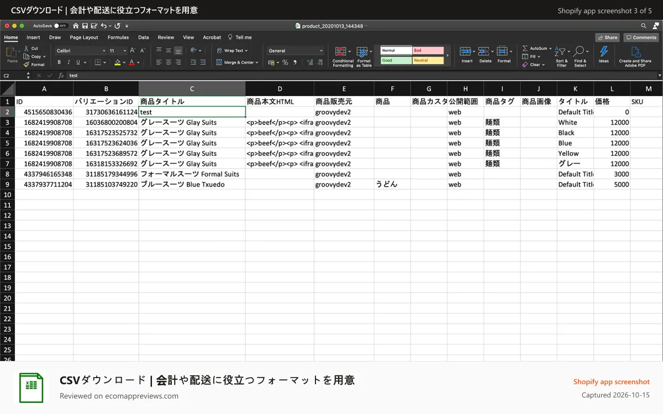This screenshot has height=414, width=663.
Task: Click the Comments button
Action: 641,38
